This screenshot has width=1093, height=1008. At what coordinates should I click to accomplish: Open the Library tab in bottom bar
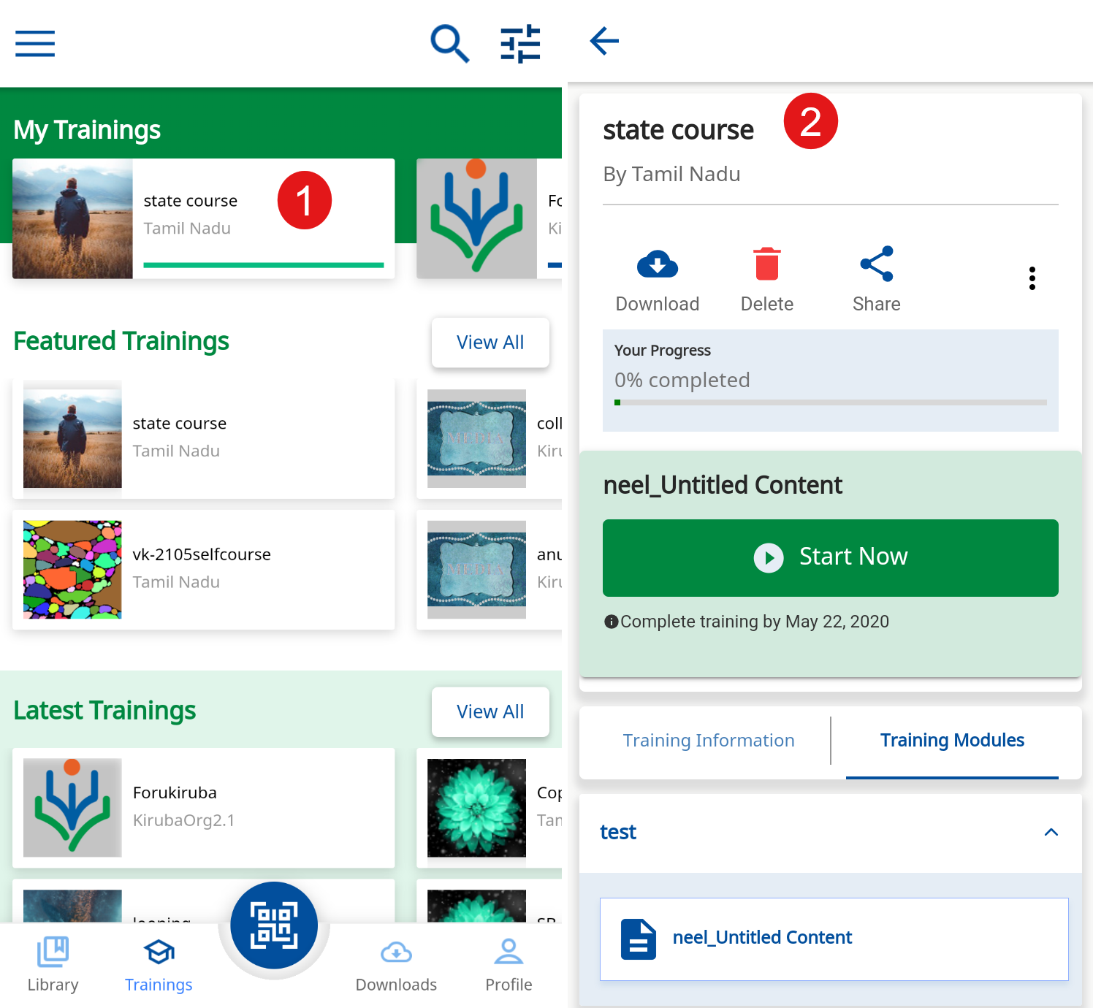tap(53, 964)
